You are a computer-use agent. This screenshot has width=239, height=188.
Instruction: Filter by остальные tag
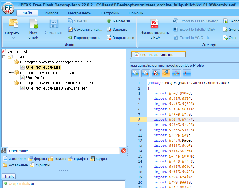pyautogui.click(x=15, y=165)
